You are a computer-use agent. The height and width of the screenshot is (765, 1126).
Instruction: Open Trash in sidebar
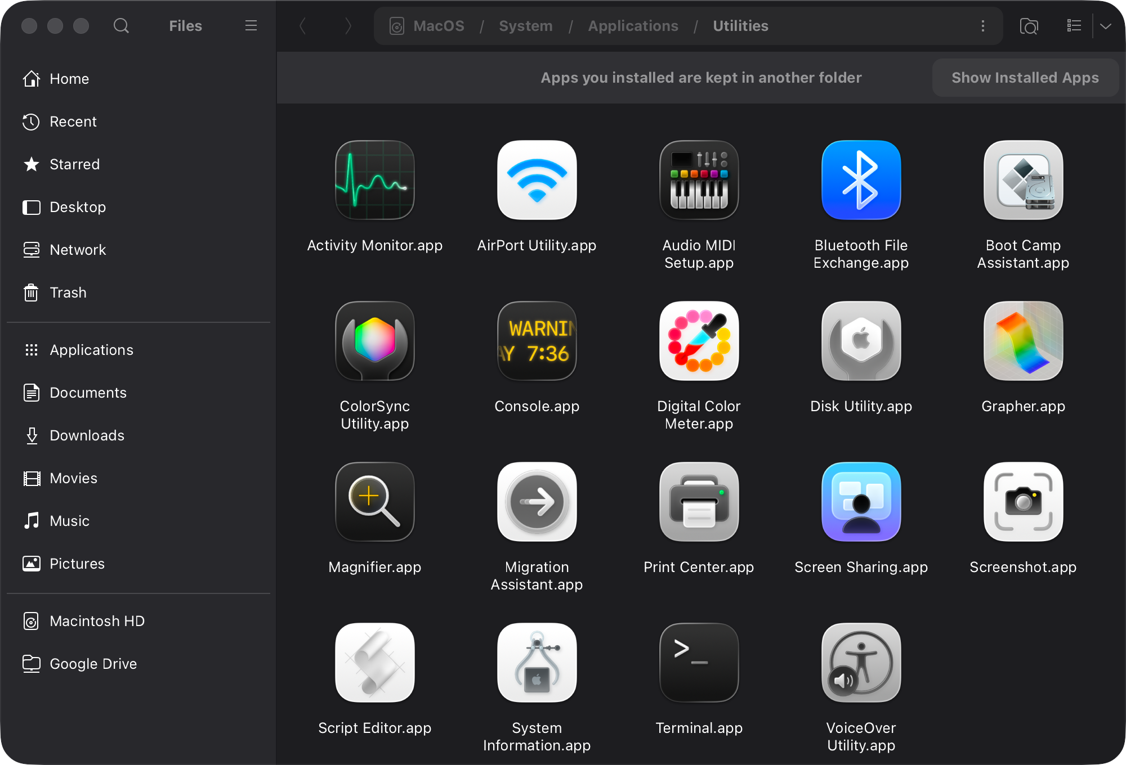click(138, 292)
